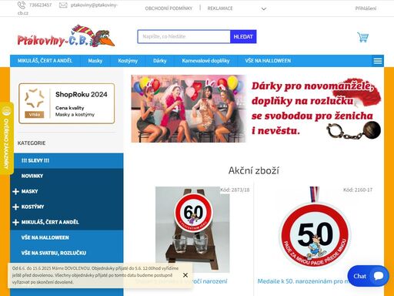Image resolution: width=394 pixels, height=296 pixels.
Task: Click the Akční zboží heading
Action: click(254, 170)
